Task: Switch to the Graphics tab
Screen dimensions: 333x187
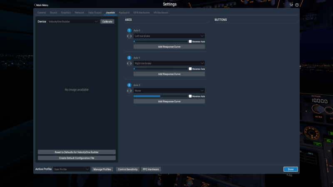Action: point(66,13)
